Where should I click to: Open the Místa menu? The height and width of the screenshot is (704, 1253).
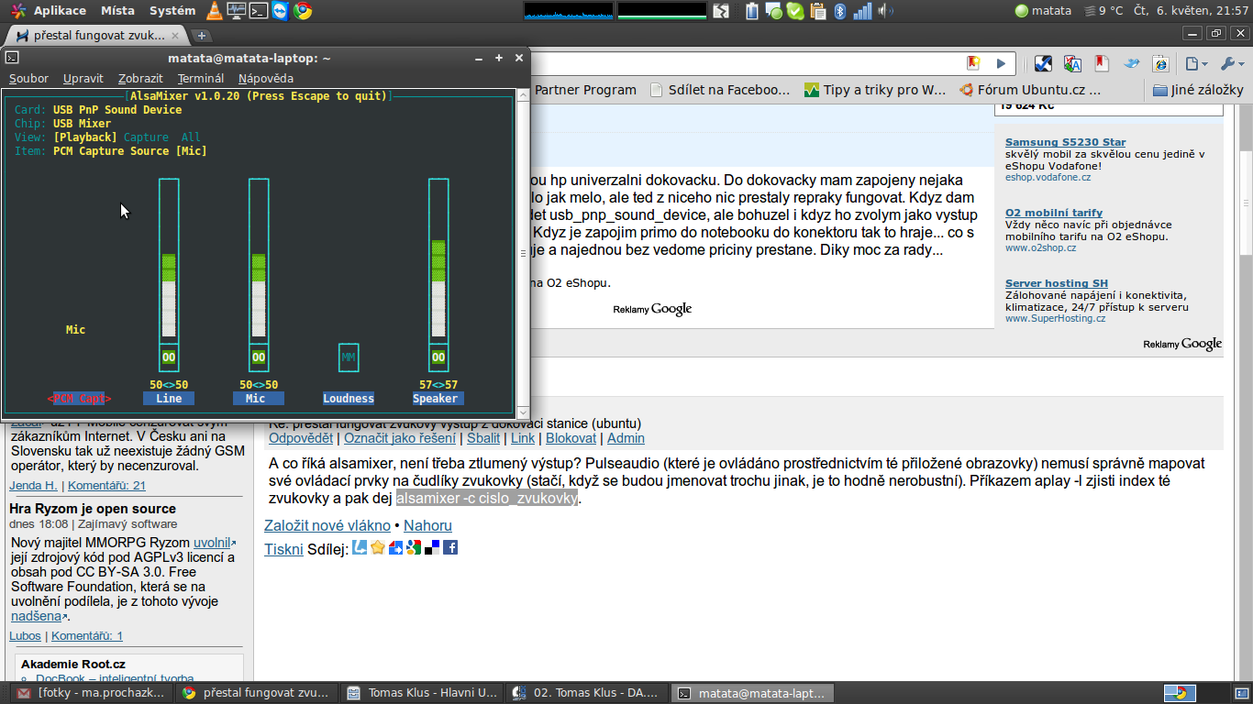click(x=117, y=11)
